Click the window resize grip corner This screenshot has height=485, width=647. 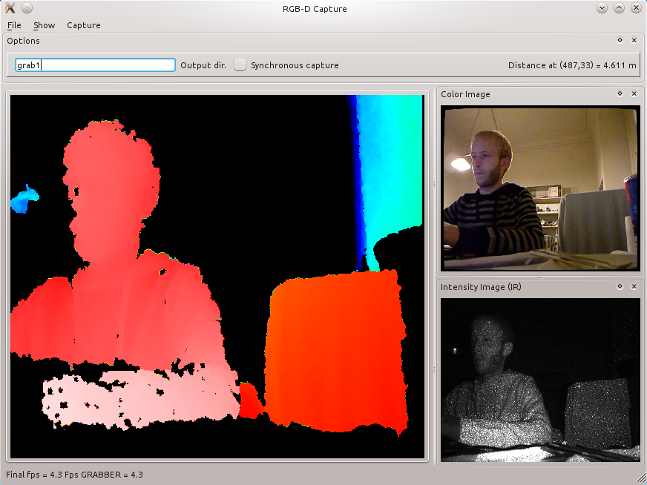(x=641, y=479)
